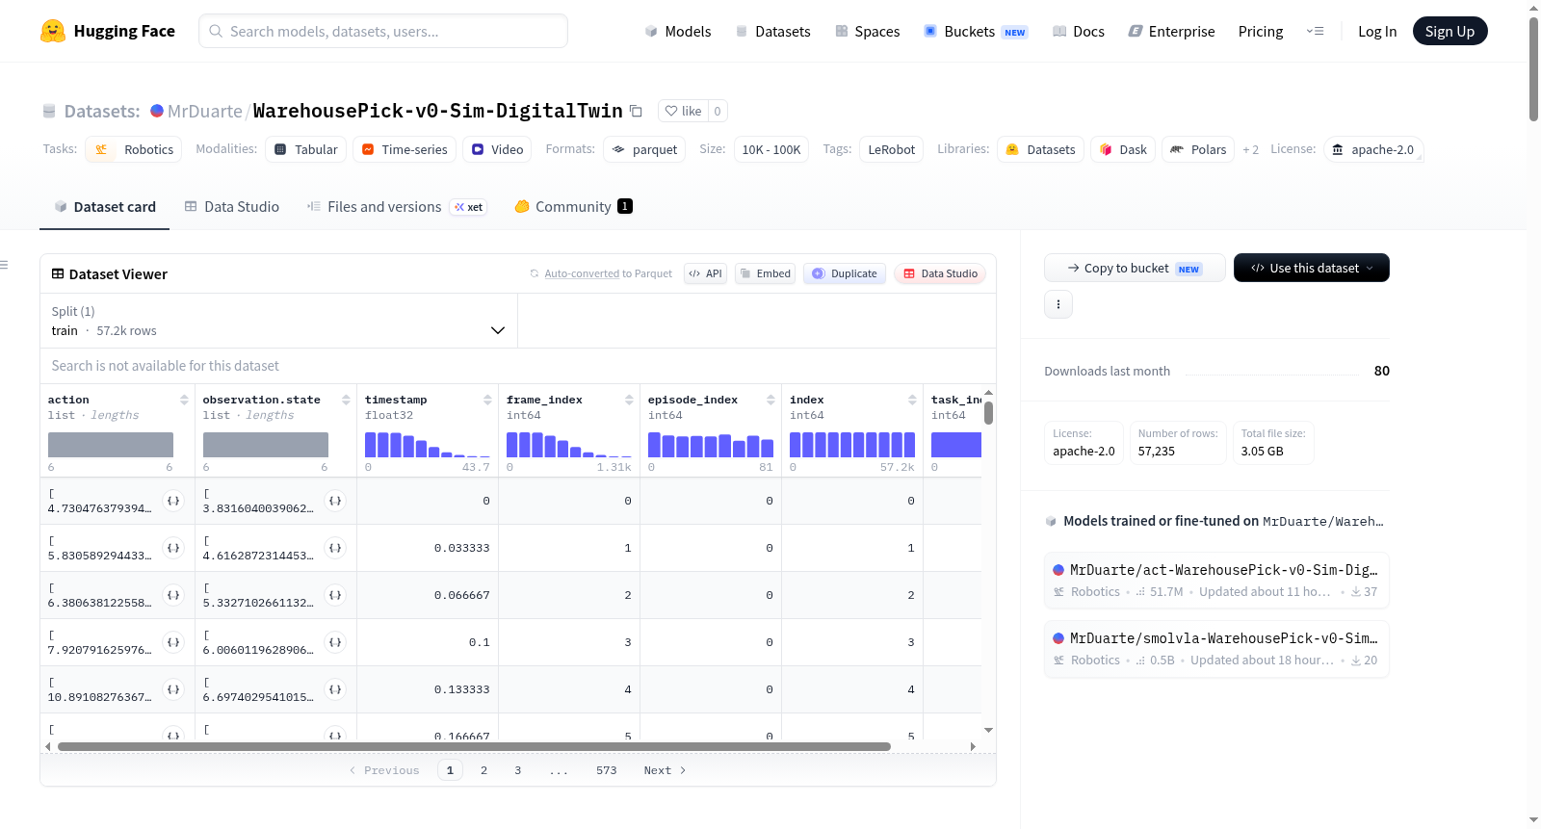This screenshot has height=829, width=1541.
Task: Open the left sidebar toggle icon
Action: point(5,265)
